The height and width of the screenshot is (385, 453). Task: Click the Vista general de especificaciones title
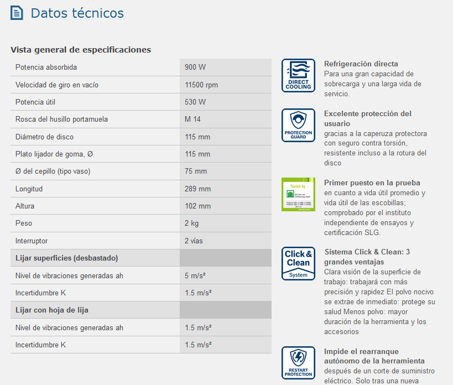[81, 50]
